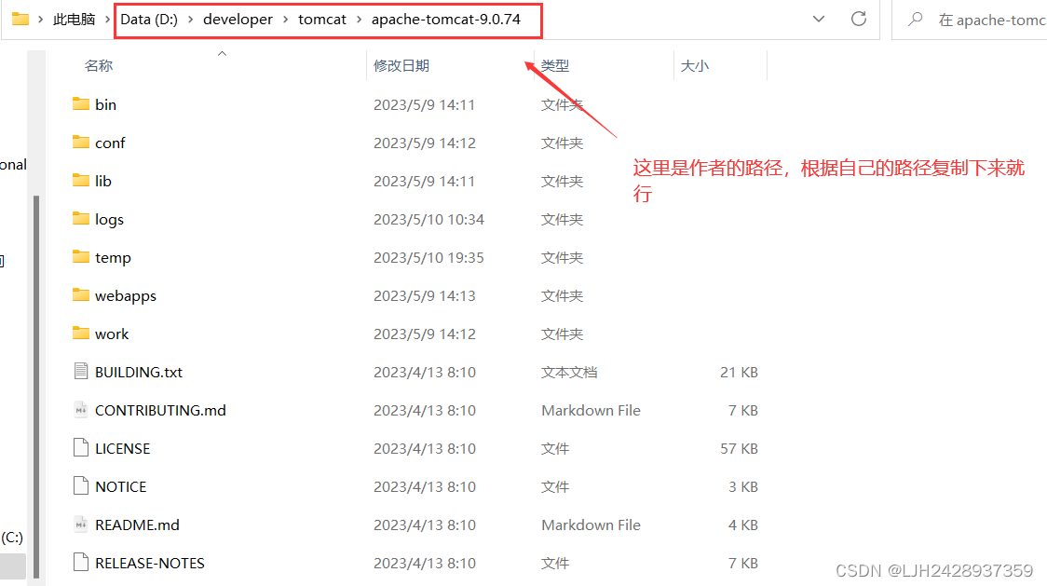Click the 4 KB size value
The height and width of the screenshot is (586, 1047).
coord(743,525)
